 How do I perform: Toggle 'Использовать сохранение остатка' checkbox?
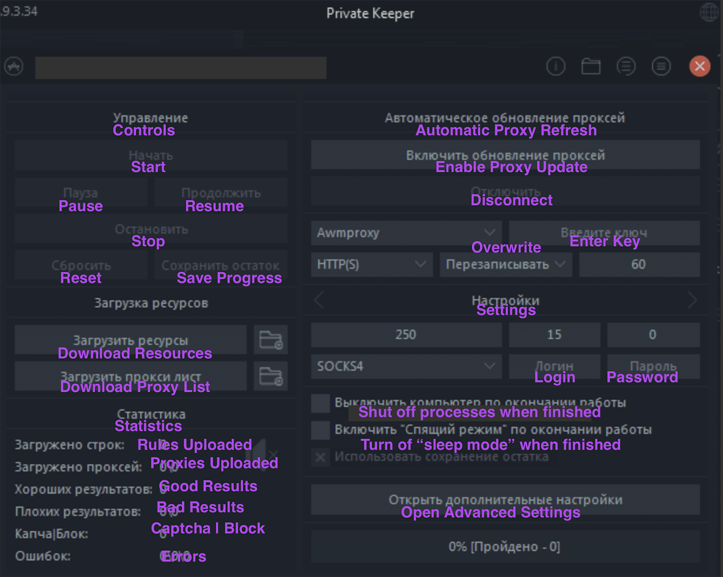320,457
